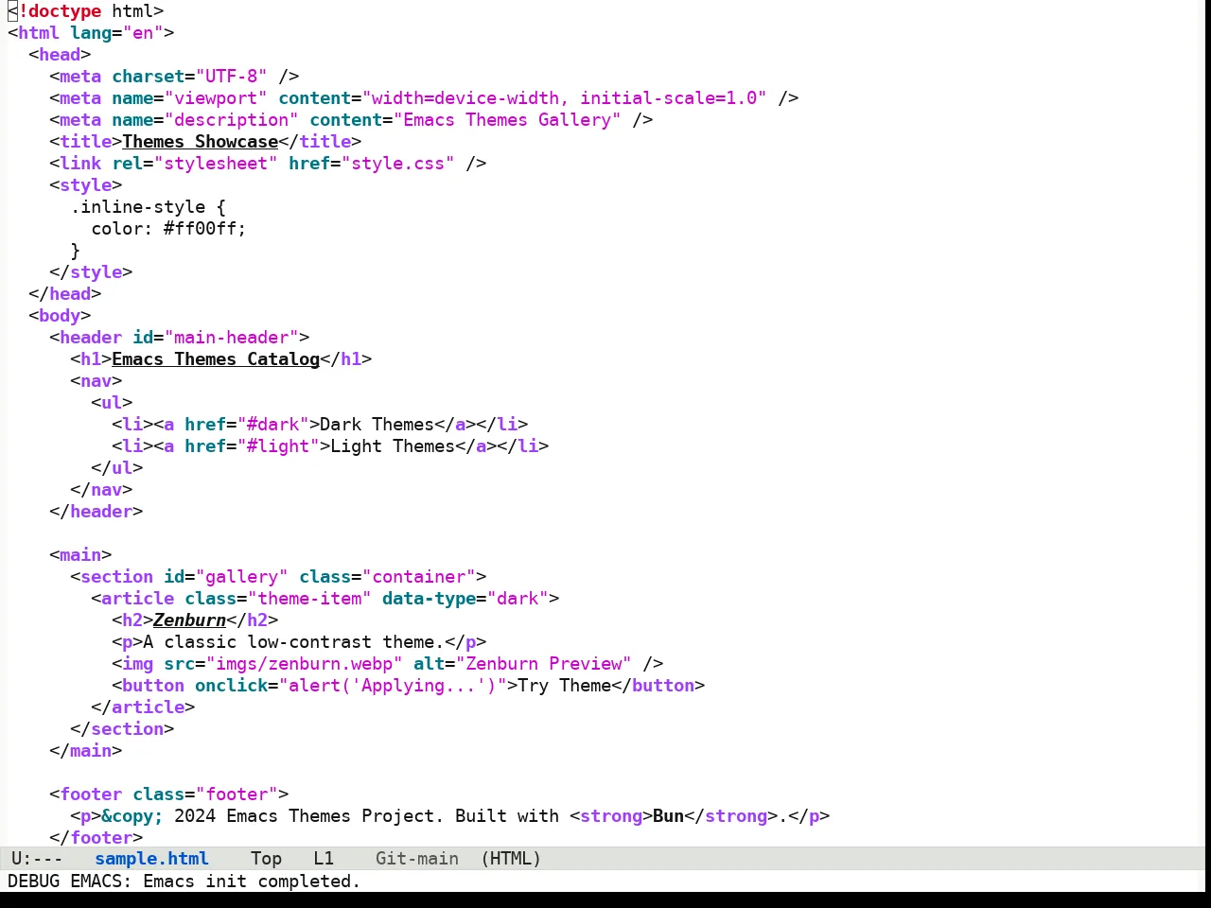Click the "alert('Applying...')" onclick string
The image size is (1211, 908).
tap(393, 686)
